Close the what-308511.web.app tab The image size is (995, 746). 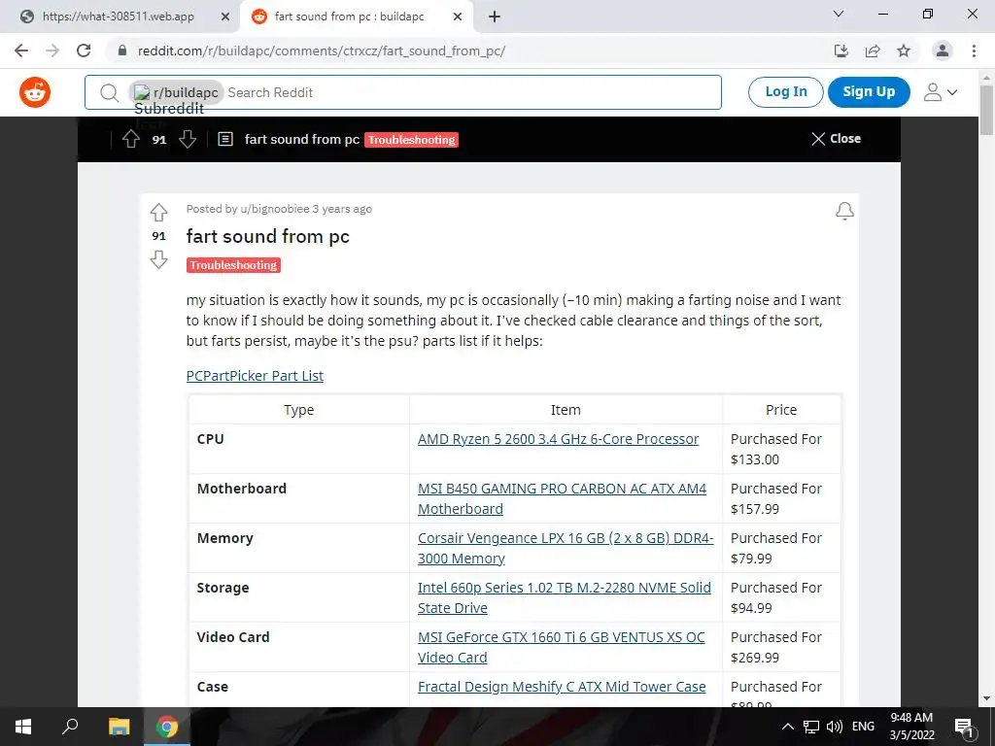click(225, 17)
